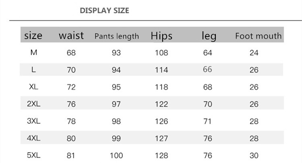302x163 pixels.
Task: Select the size column header
Action: (33, 36)
